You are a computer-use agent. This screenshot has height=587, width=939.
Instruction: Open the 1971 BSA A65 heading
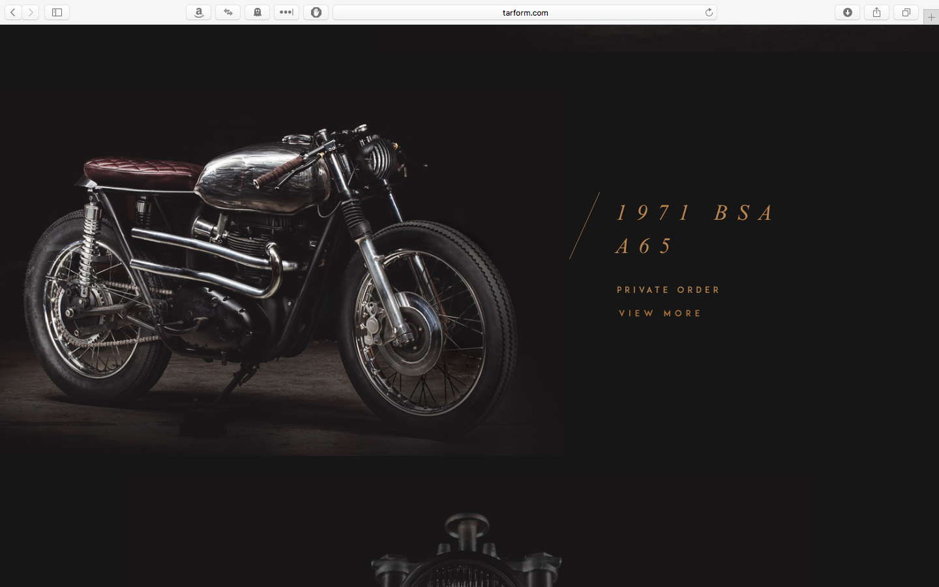(696, 229)
